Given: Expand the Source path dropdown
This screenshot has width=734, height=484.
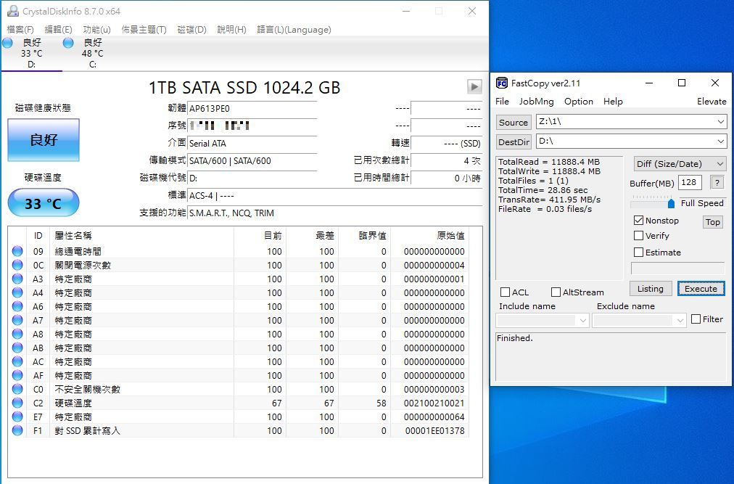Looking at the screenshot, I should [720, 122].
